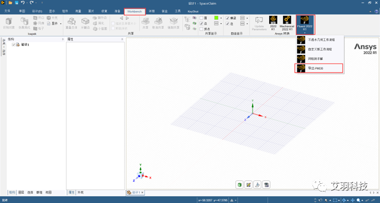Select 导出 PMDB from Fluent menu

pyautogui.click(x=319, y=69)
